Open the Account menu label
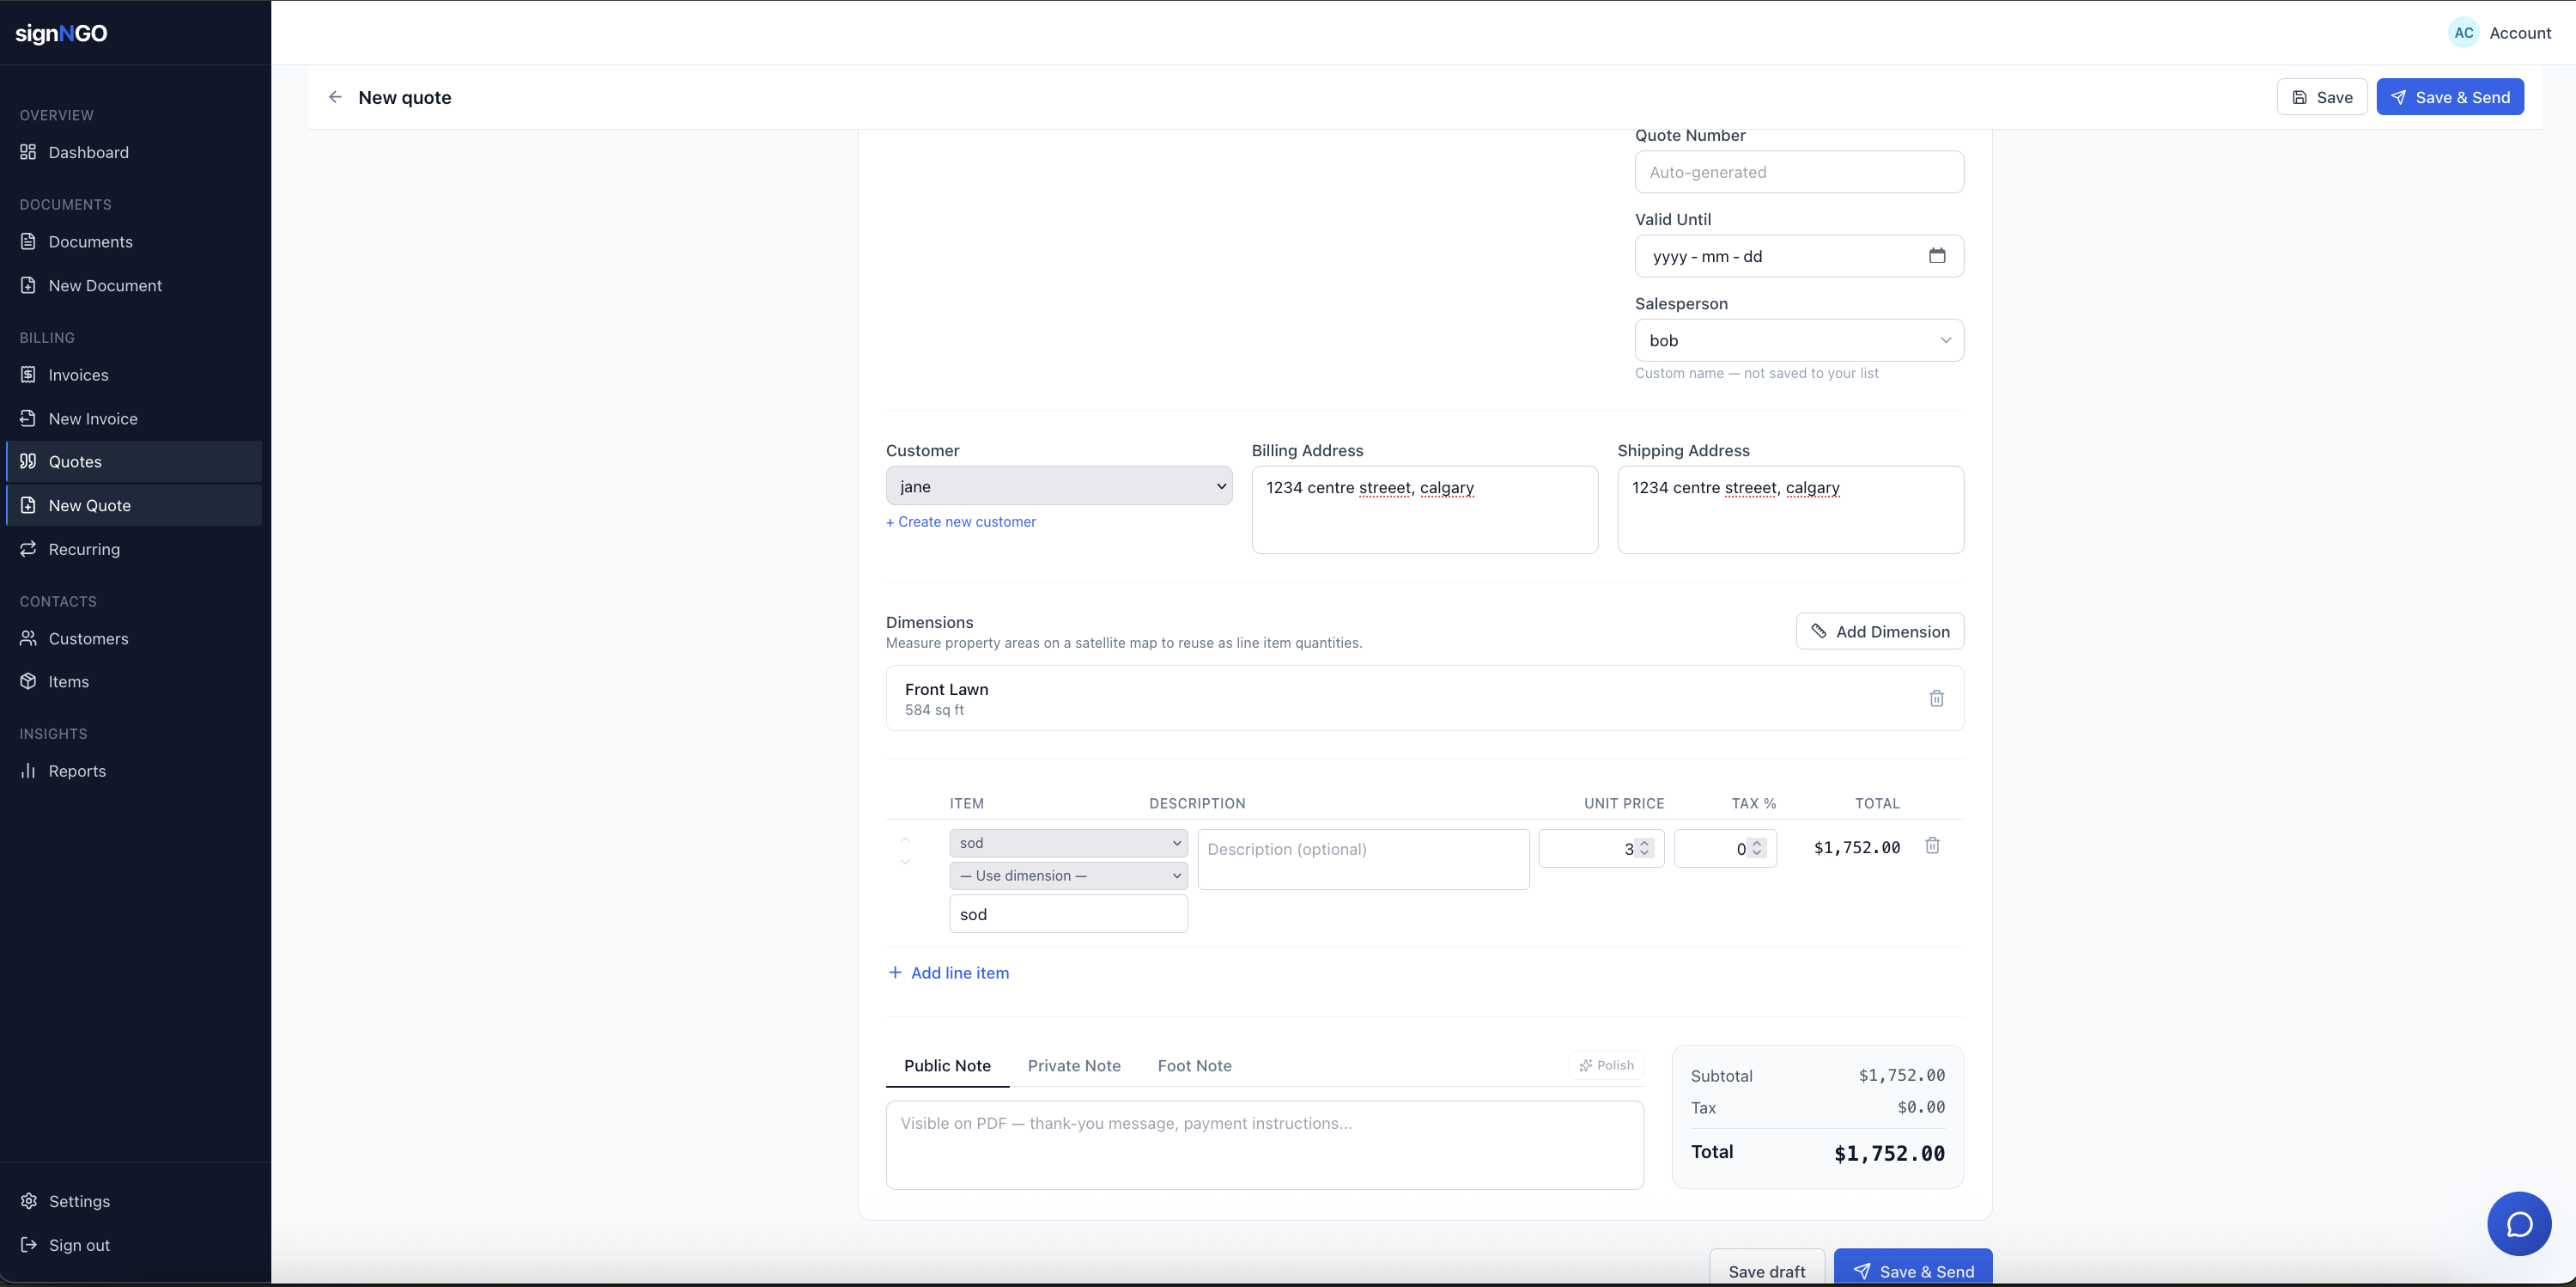The image size is (2576, 1287). (x=2520, y=33)
